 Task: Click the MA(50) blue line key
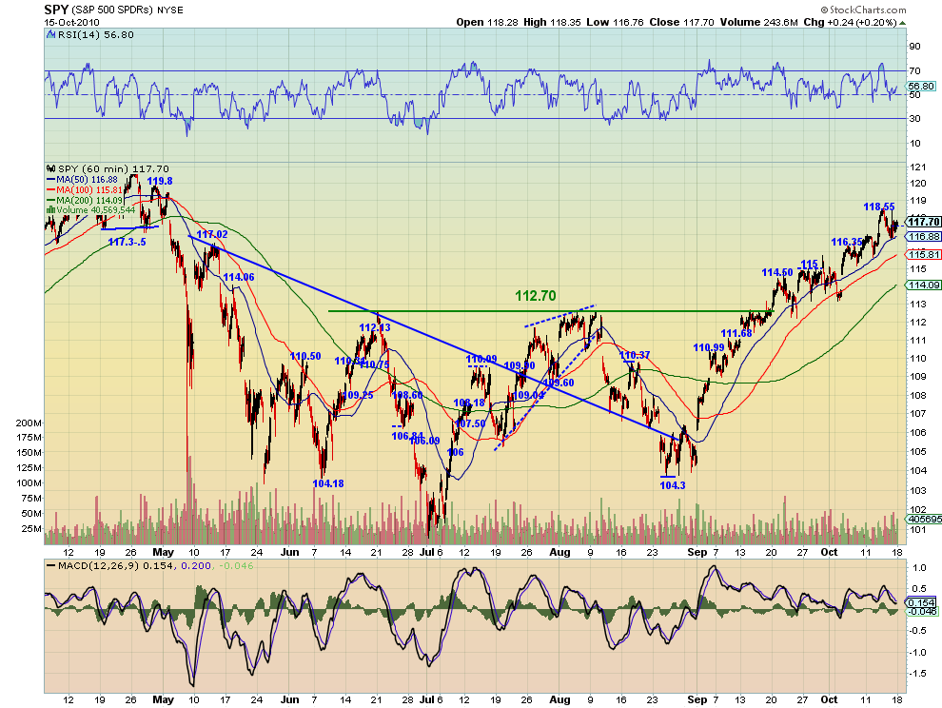coord(51,179)
